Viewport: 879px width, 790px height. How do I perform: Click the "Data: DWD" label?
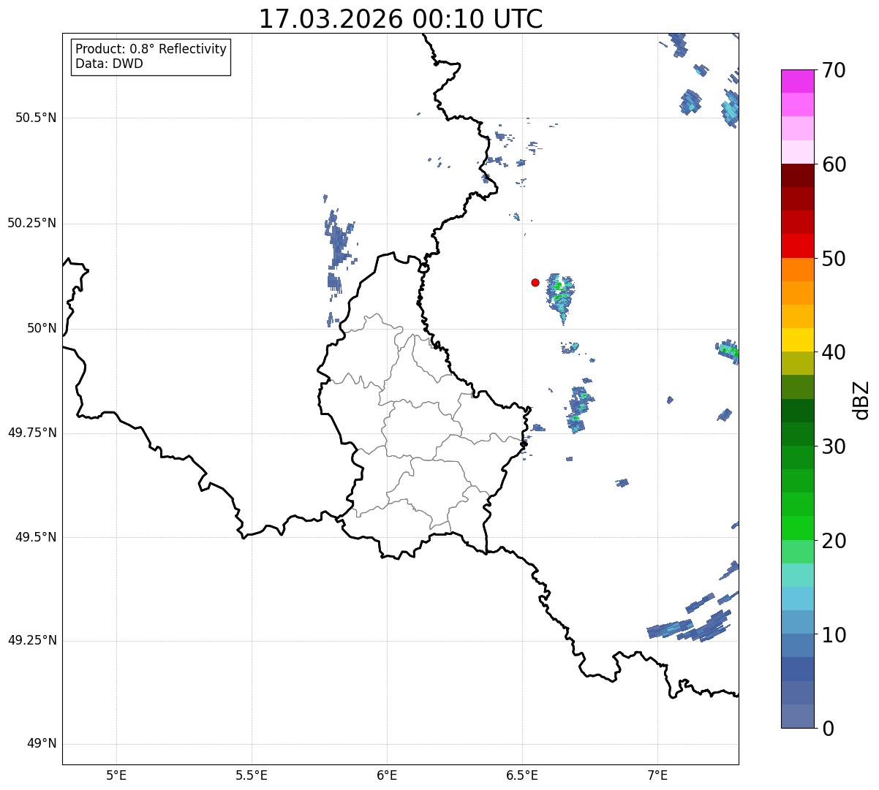[109, 64]
